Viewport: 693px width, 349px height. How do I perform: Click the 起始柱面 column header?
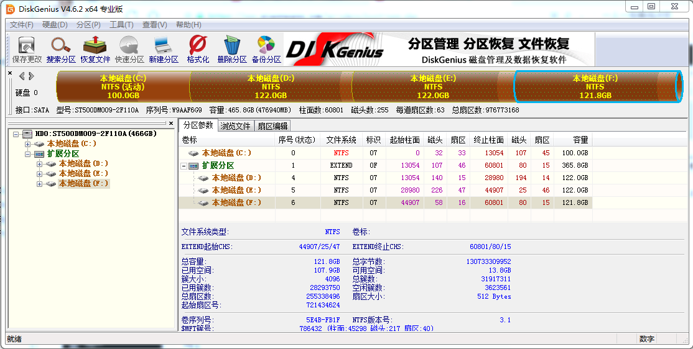[404, 140]
